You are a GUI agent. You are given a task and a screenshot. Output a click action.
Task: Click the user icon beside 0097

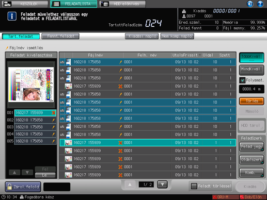184,16
